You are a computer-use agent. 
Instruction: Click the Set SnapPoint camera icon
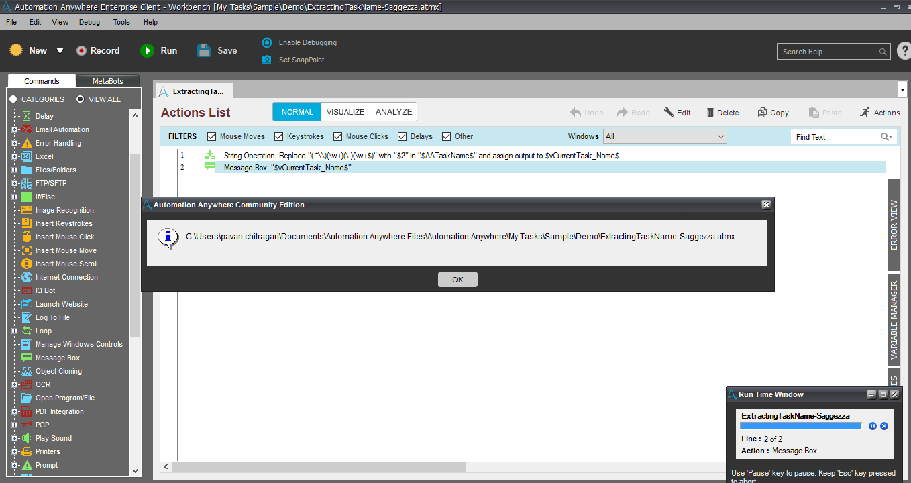pyautogui.click(x=267, y=60)
